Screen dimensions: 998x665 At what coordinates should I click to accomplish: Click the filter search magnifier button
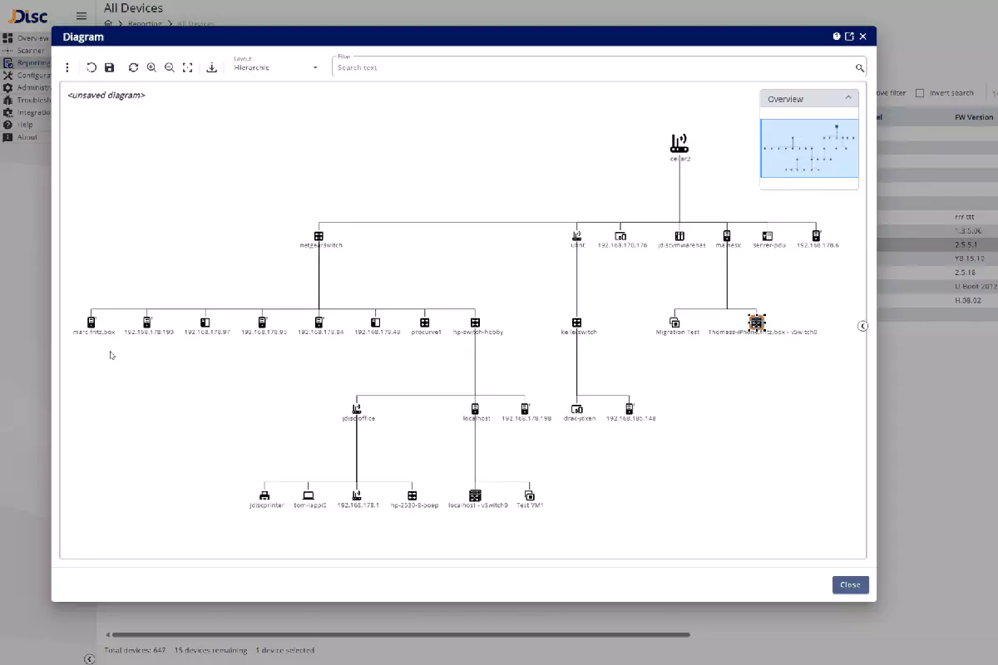[x=860, y=68]
